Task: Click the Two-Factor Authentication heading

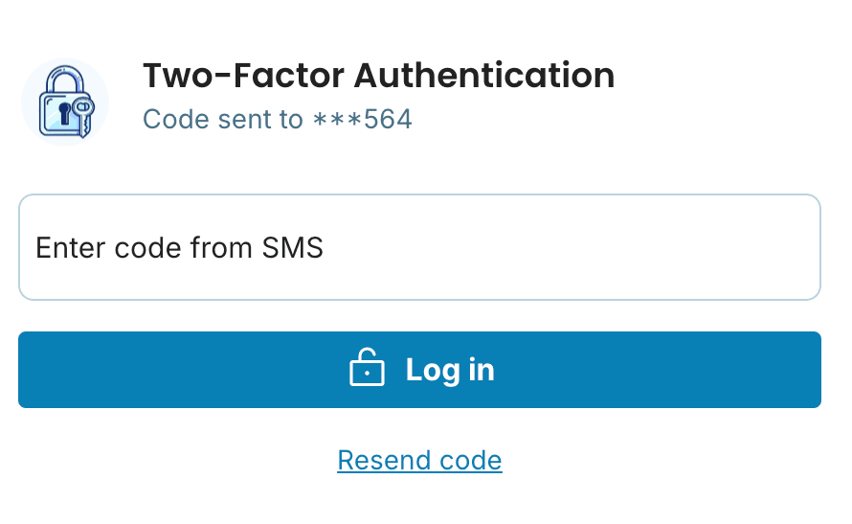Action: (378, 75)
